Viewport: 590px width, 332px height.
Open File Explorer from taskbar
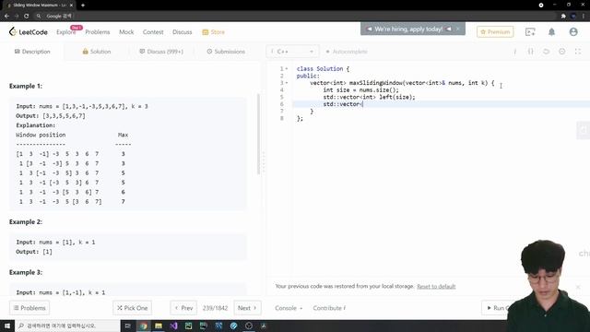tap(159, 326)
